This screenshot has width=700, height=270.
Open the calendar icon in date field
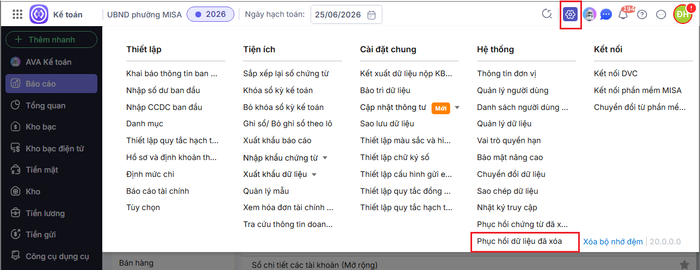tap(371, 15)
